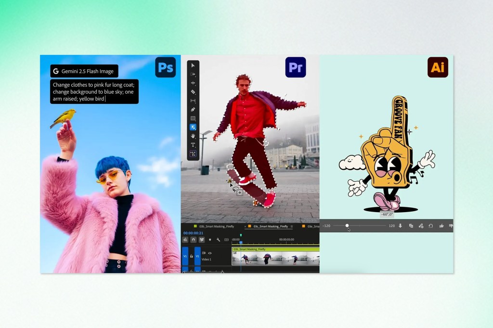Click the undo arrow in Illustrator's generation bar

click(x=431, y=226)
